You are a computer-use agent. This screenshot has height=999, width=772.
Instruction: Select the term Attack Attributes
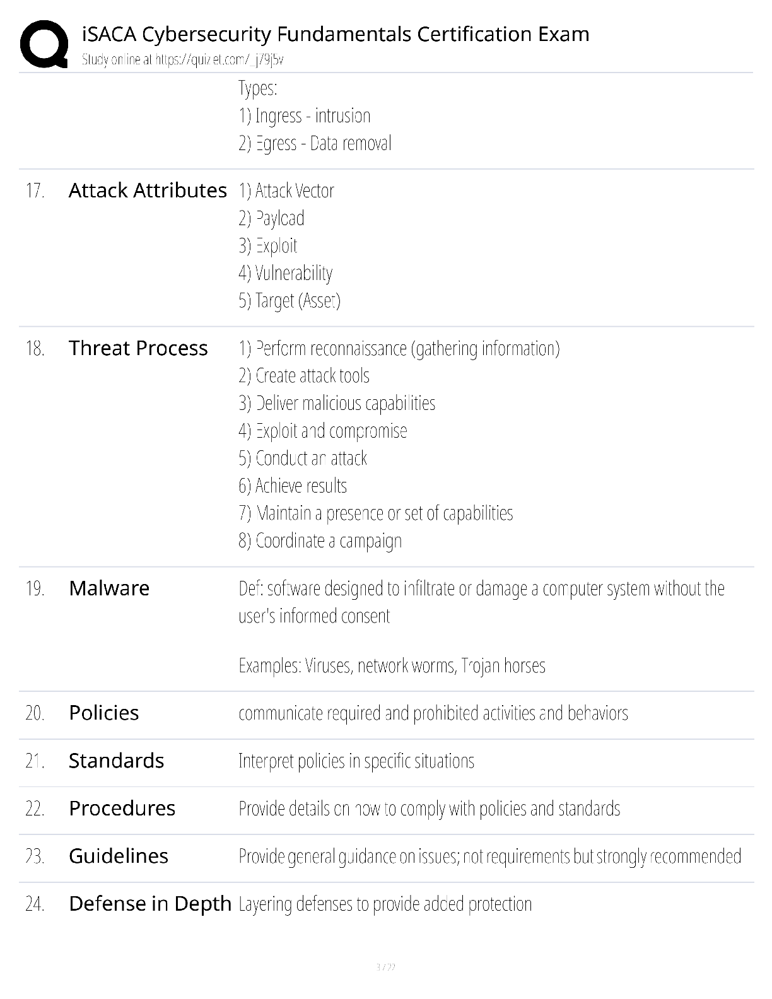pyautogui.click(x=148, y=190)
